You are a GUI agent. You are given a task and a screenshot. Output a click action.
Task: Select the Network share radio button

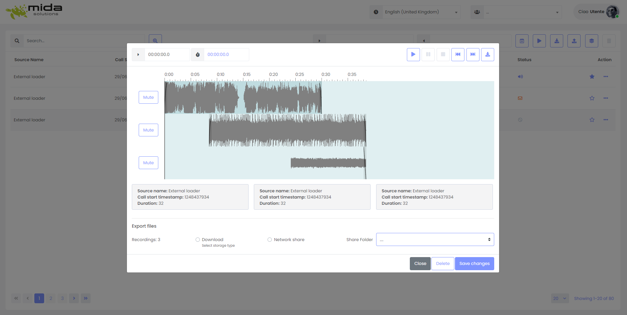point(269,239)
